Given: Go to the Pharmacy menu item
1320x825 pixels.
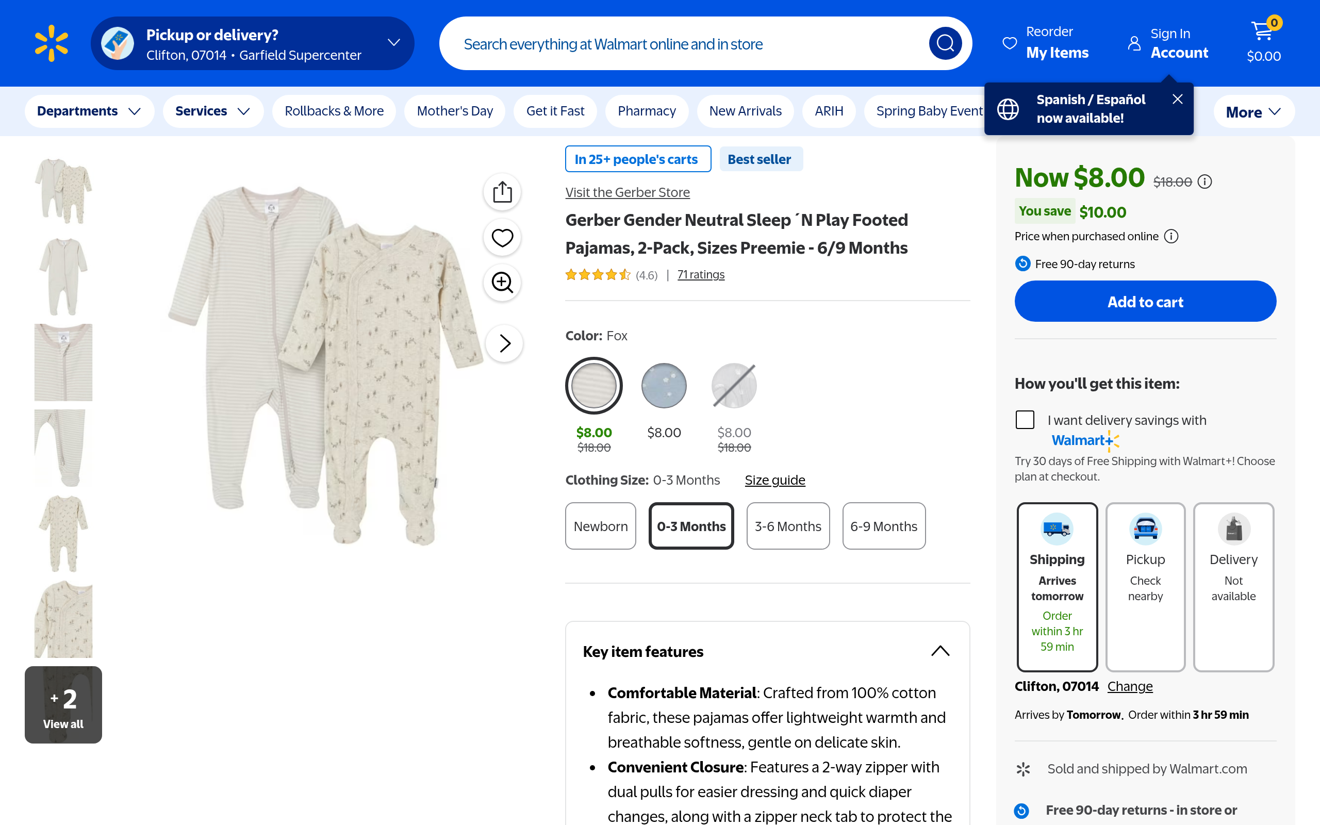Looking at the screenshot, I should pyautogui.click(x=647, y=111).
